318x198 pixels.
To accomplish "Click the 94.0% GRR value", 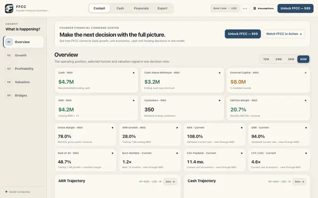I will point(258,137).
